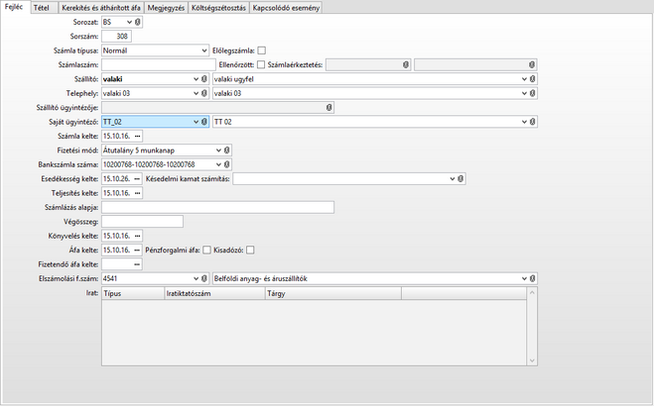Viewport: 654px width, 406px height.
Task: Open lookup icon beside Saját ügyintéző TT_02
Action: (204, 122)
